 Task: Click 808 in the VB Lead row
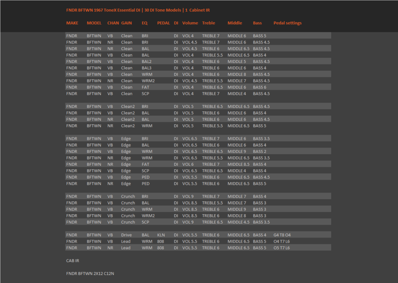coord(161,241)
